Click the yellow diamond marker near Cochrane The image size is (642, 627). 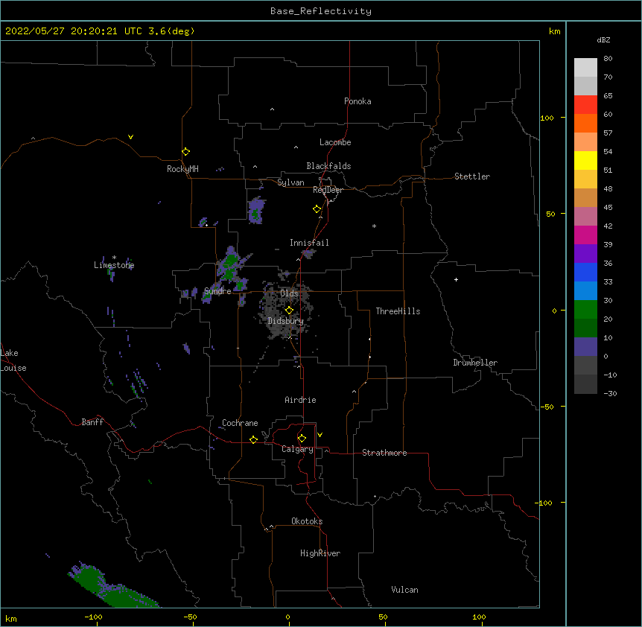[253, 439]
